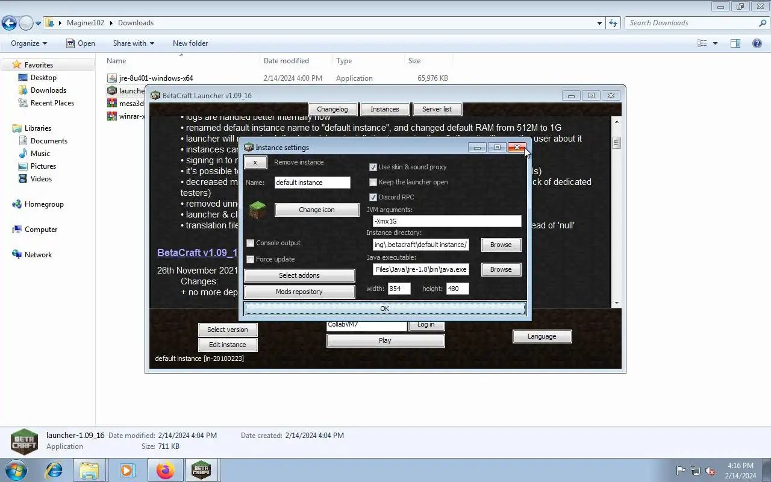Expand the address bar history dropdown

pyautogui.click(x=599, y=23)
